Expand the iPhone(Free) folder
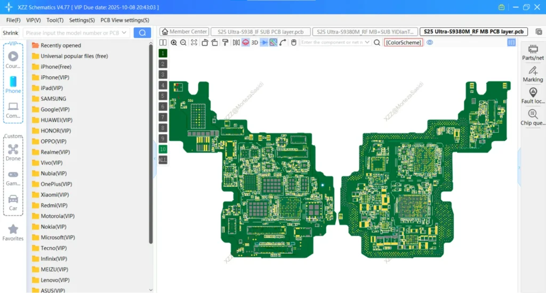The height and width of the screenshot is (293, 546). (52, 67)
